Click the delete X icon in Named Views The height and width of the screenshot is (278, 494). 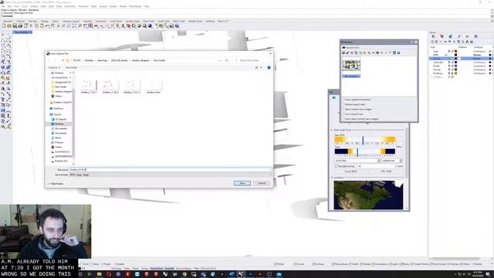tap(352, 53)
